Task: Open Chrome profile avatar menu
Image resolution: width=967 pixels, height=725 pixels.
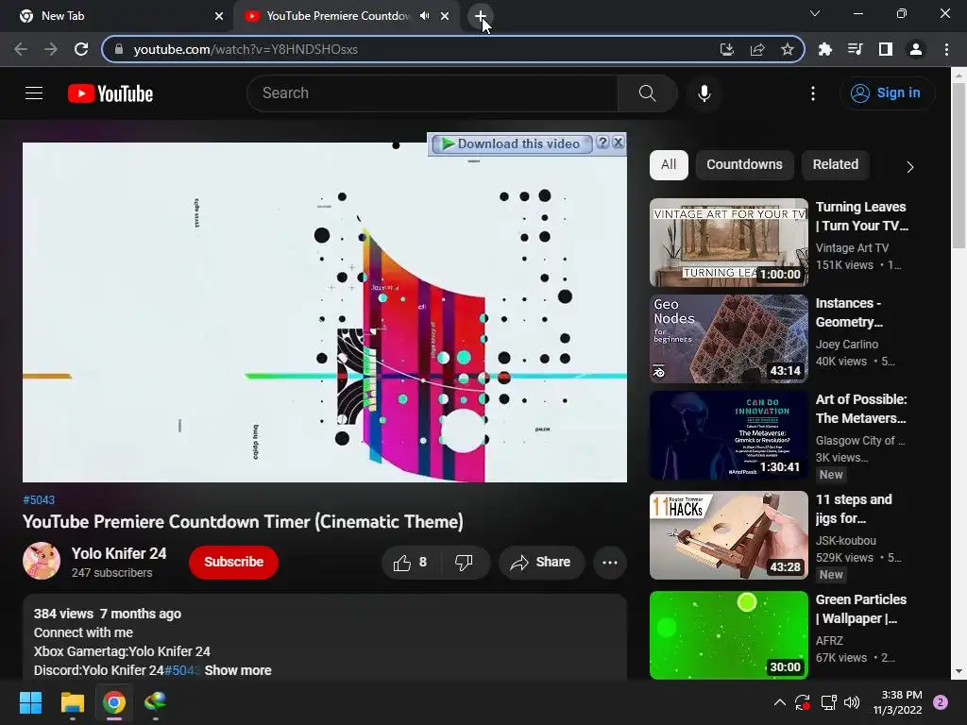Action: pos(916,49)
